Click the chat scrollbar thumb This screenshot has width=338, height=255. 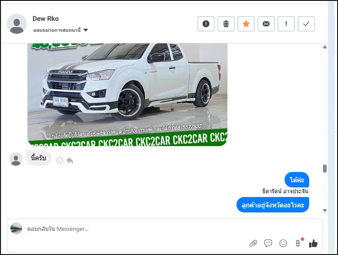tap(325, 169)
